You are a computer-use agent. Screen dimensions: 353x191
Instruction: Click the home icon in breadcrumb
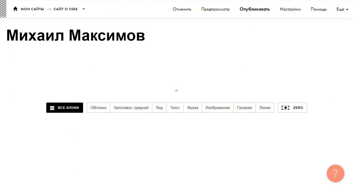click(x=15, y=9)
